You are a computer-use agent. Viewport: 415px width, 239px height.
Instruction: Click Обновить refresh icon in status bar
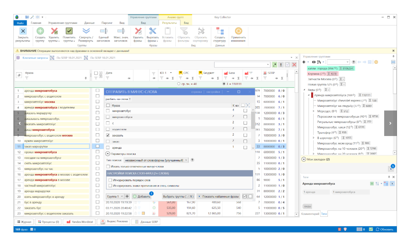pyautogui.click(x=378, y=230)
